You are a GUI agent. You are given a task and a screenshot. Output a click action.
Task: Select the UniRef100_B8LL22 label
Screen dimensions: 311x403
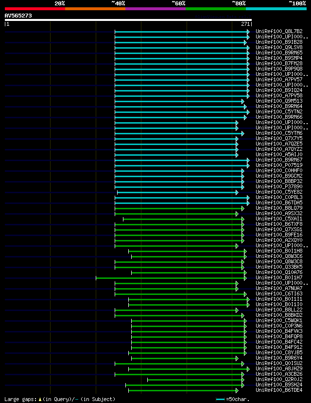coord(279,310)
